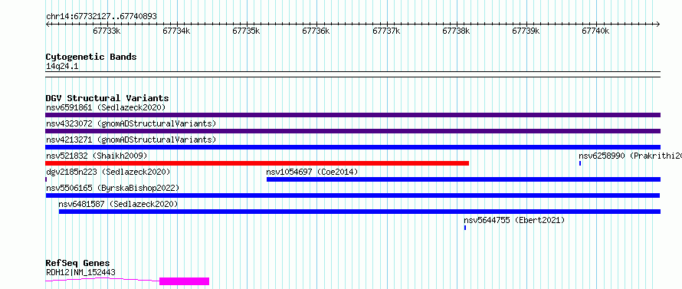Click the DGV Structural Variants track title

click(x=107, y=98)
